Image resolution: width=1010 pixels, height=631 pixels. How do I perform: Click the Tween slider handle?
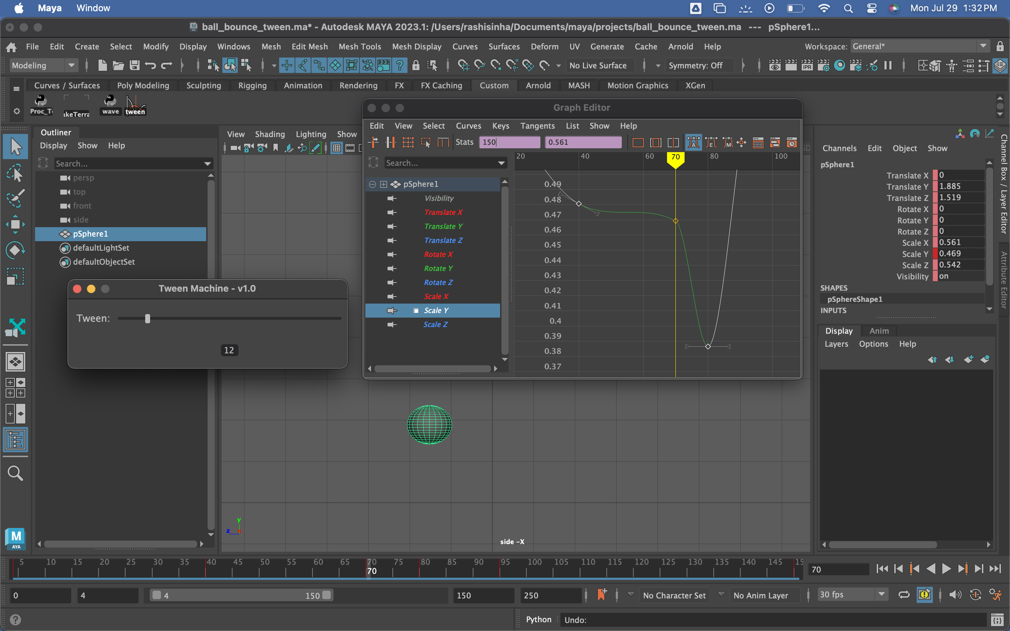pyautogui.click(x=147, y=318)
